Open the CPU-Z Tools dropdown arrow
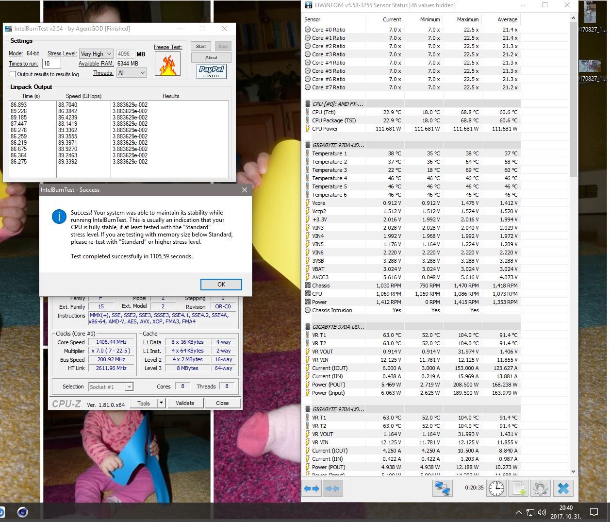The height and width of the screenshot is (522, 610). point(162,403)
